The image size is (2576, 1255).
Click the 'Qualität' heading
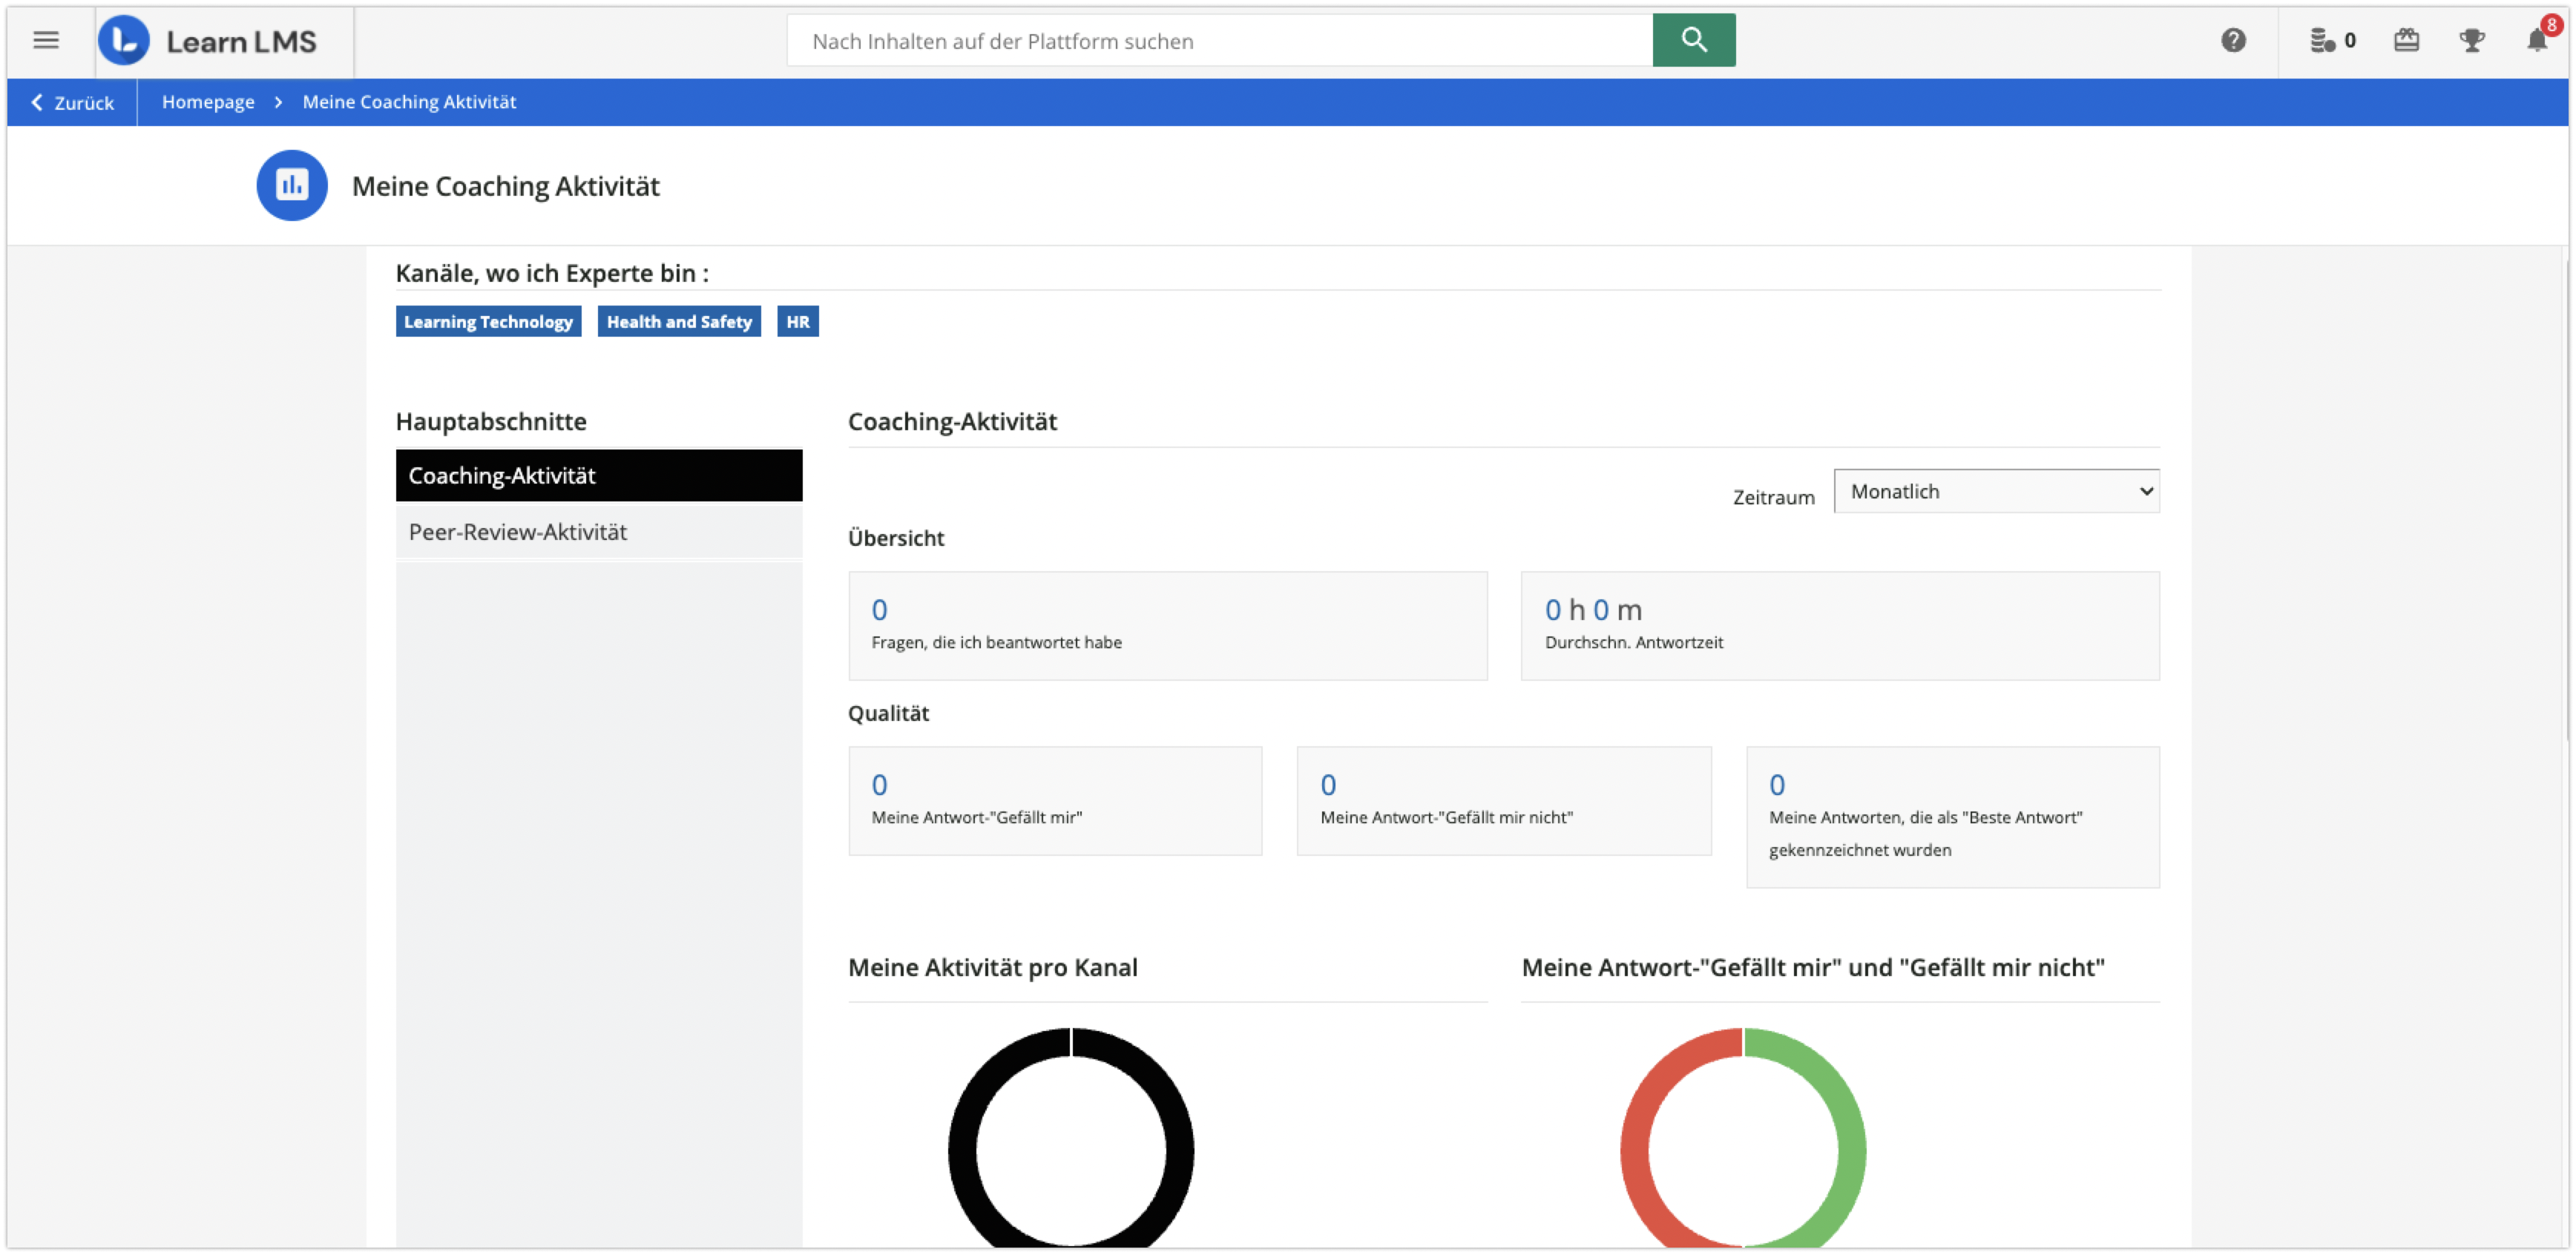point(888,713)
